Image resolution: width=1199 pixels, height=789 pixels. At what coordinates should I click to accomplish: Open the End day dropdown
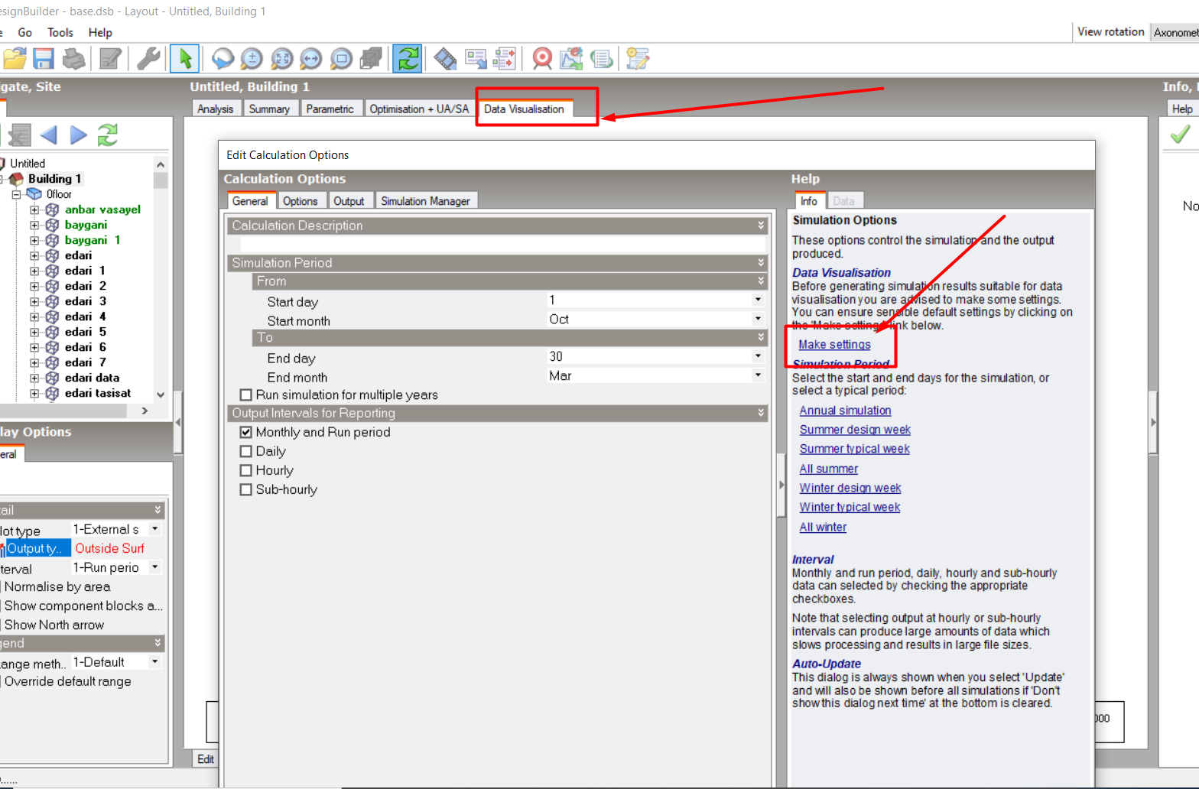[x=758, y=357]
